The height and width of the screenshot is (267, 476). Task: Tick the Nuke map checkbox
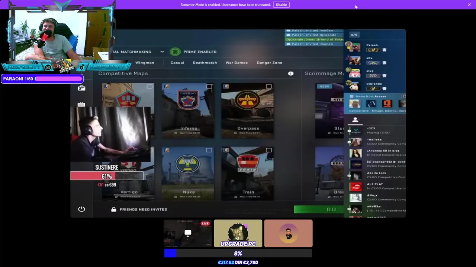[x=209, y=150]
